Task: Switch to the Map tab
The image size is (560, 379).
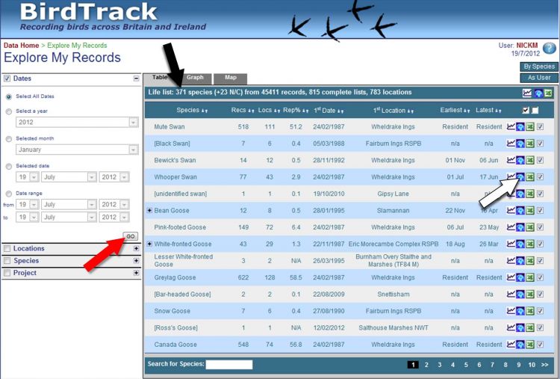Action: pos(231,78)
